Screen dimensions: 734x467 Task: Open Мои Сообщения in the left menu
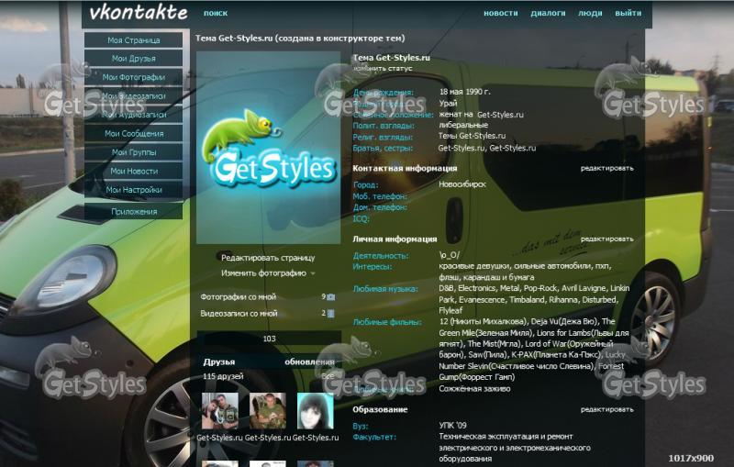[x=134, y=134]
